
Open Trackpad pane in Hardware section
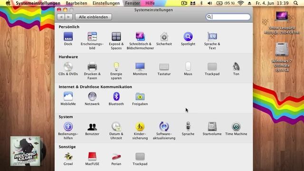(212, 69)
